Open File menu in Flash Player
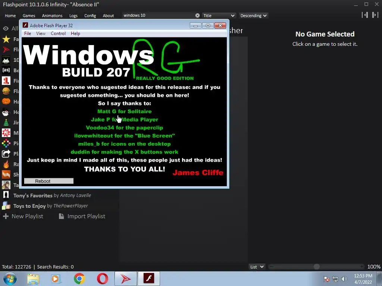This screenshot has width=382, height=286. pyautogui.click(x=28, y=34)
